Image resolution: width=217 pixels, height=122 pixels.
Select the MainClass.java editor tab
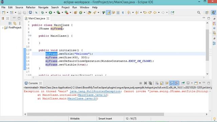37,18
